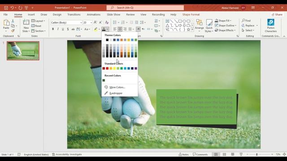Click the zoom slider handle
Viewport: 287px width, 161px height.
tap(257, 154)
